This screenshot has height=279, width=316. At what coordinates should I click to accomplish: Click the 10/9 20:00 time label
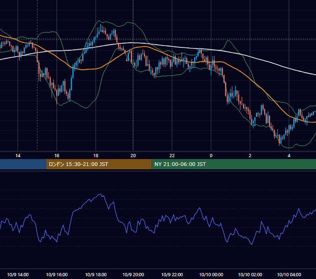pyautogui.click(x=133, y=274)
